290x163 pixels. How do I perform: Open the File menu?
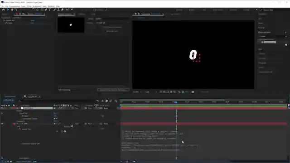2,6
